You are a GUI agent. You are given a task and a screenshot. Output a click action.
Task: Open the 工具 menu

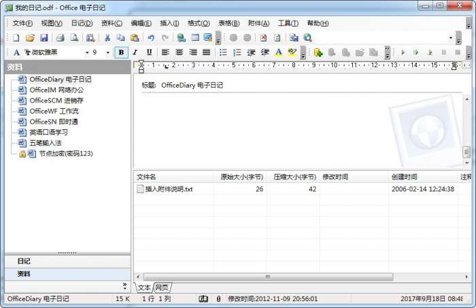(288, 23)
